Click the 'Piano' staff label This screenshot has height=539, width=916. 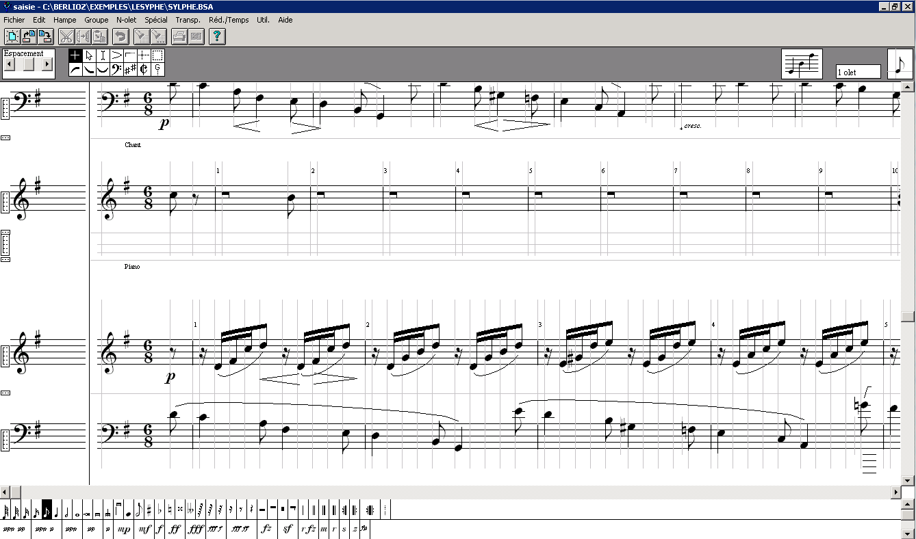pos(132,266)
